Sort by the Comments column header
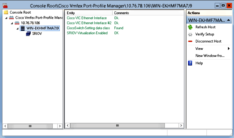234x138 pixels. point(148,13)
